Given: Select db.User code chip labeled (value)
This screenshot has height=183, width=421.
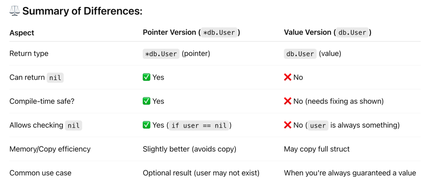Looking at the screenshot, I should 300,54.
